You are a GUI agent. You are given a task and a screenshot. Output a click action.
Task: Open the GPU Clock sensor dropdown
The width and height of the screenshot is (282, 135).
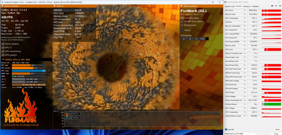245,10
